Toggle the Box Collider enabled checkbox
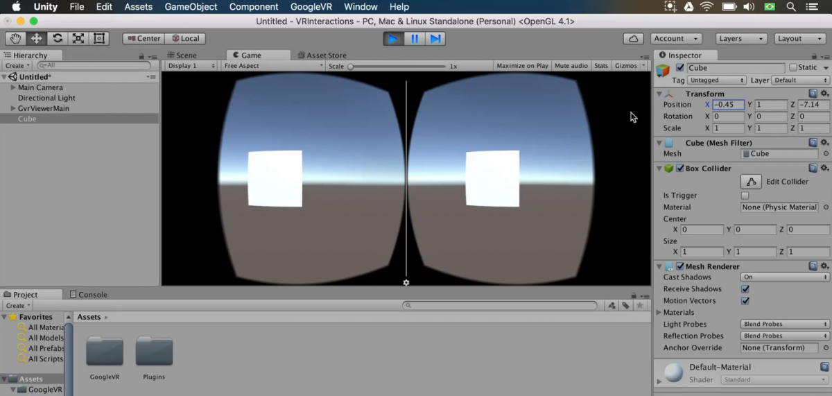The width and height of the screenshot is (832, 396). 680,169
